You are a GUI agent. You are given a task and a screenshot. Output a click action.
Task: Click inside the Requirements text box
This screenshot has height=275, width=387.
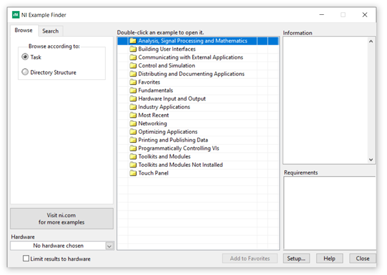330,213
